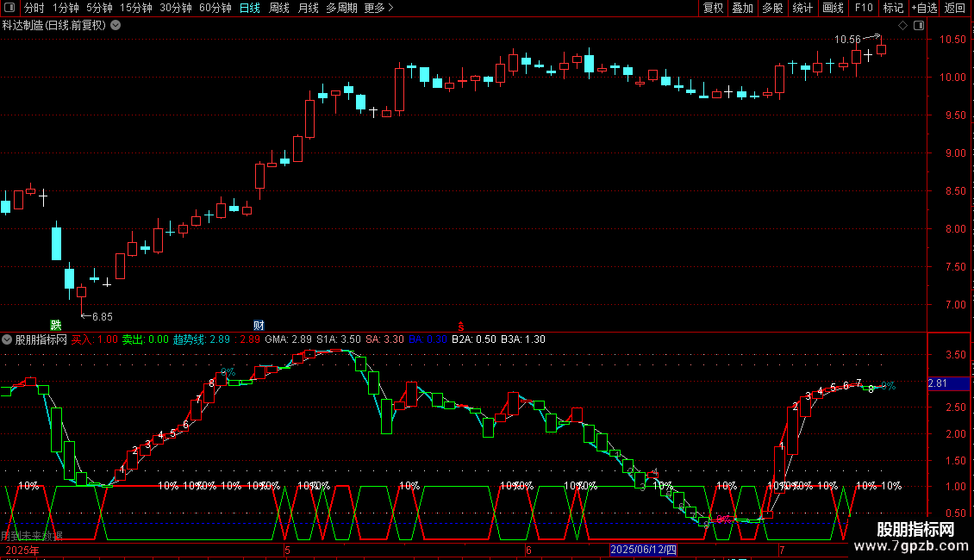Open the 画线 drawing tools
Image resolution: width=974 pixels, height=560 pixels.
(x=833, y=8)
